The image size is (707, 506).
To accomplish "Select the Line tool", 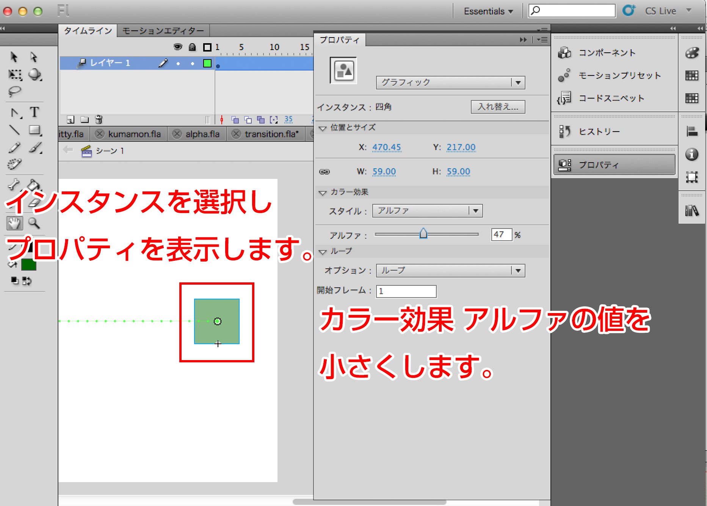I will (x=15, y=130).
